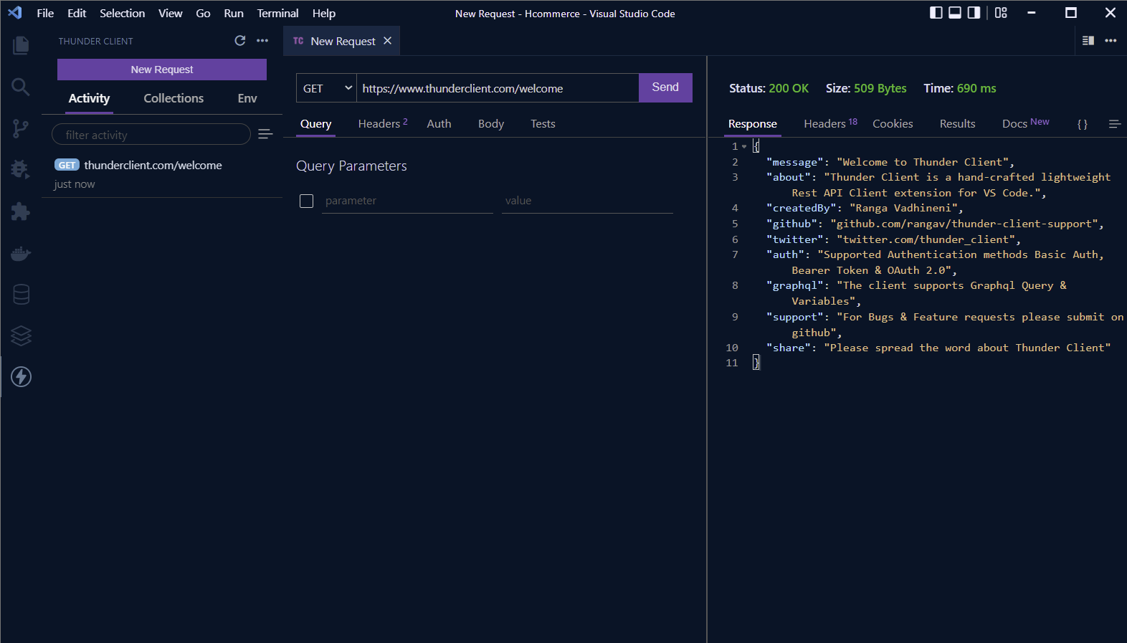
Task: Open the Explorer view in activity bar
Action: click(21, 45)
